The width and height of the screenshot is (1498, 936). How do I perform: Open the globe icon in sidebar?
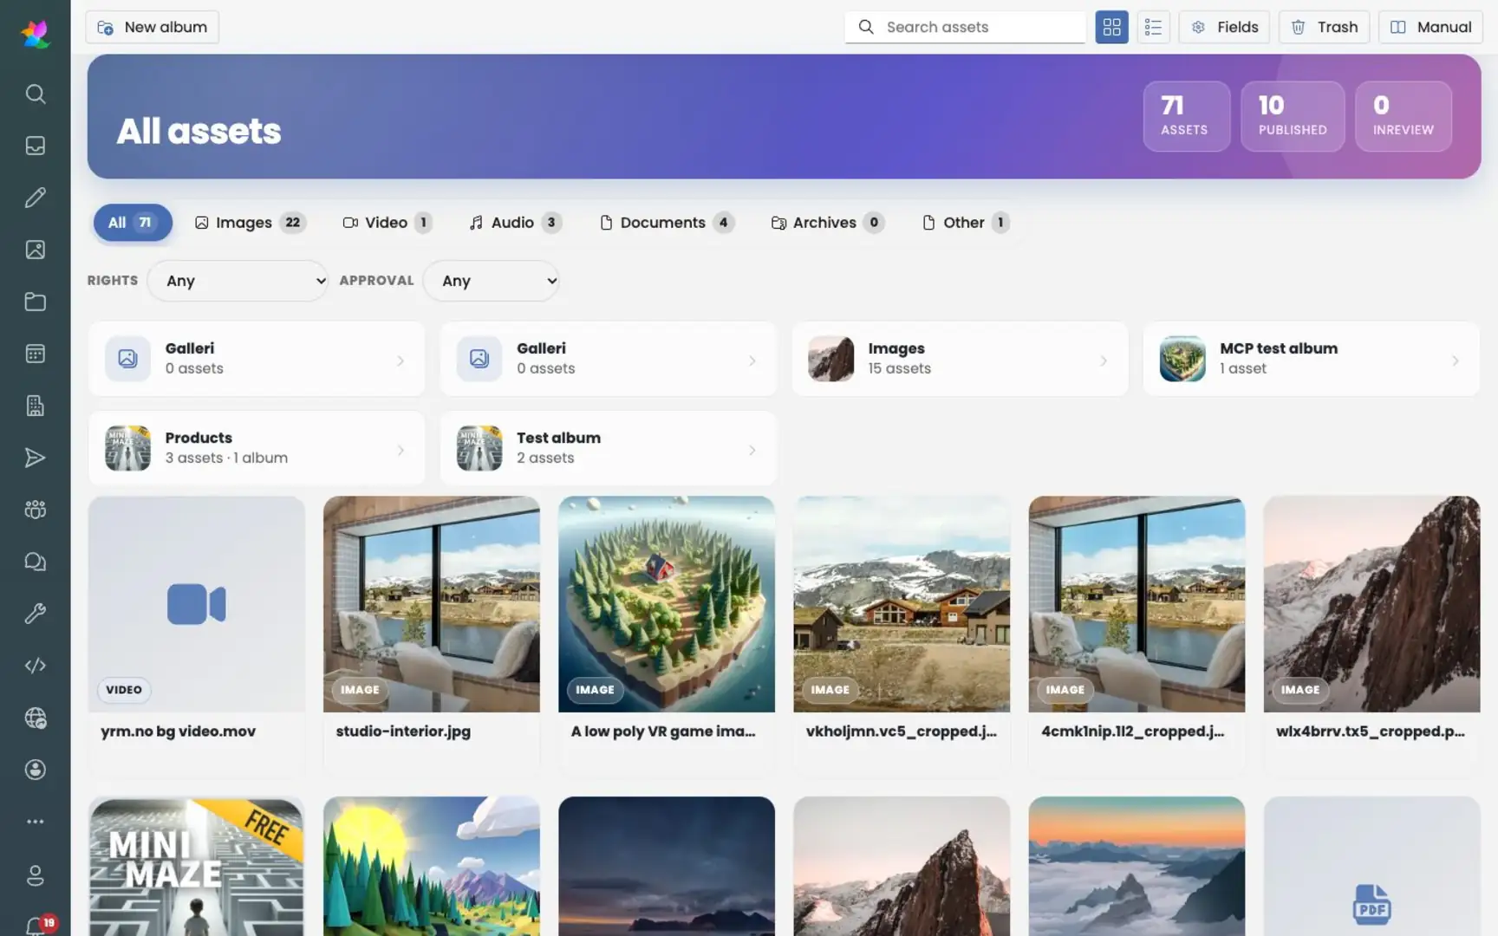[35, 718]
